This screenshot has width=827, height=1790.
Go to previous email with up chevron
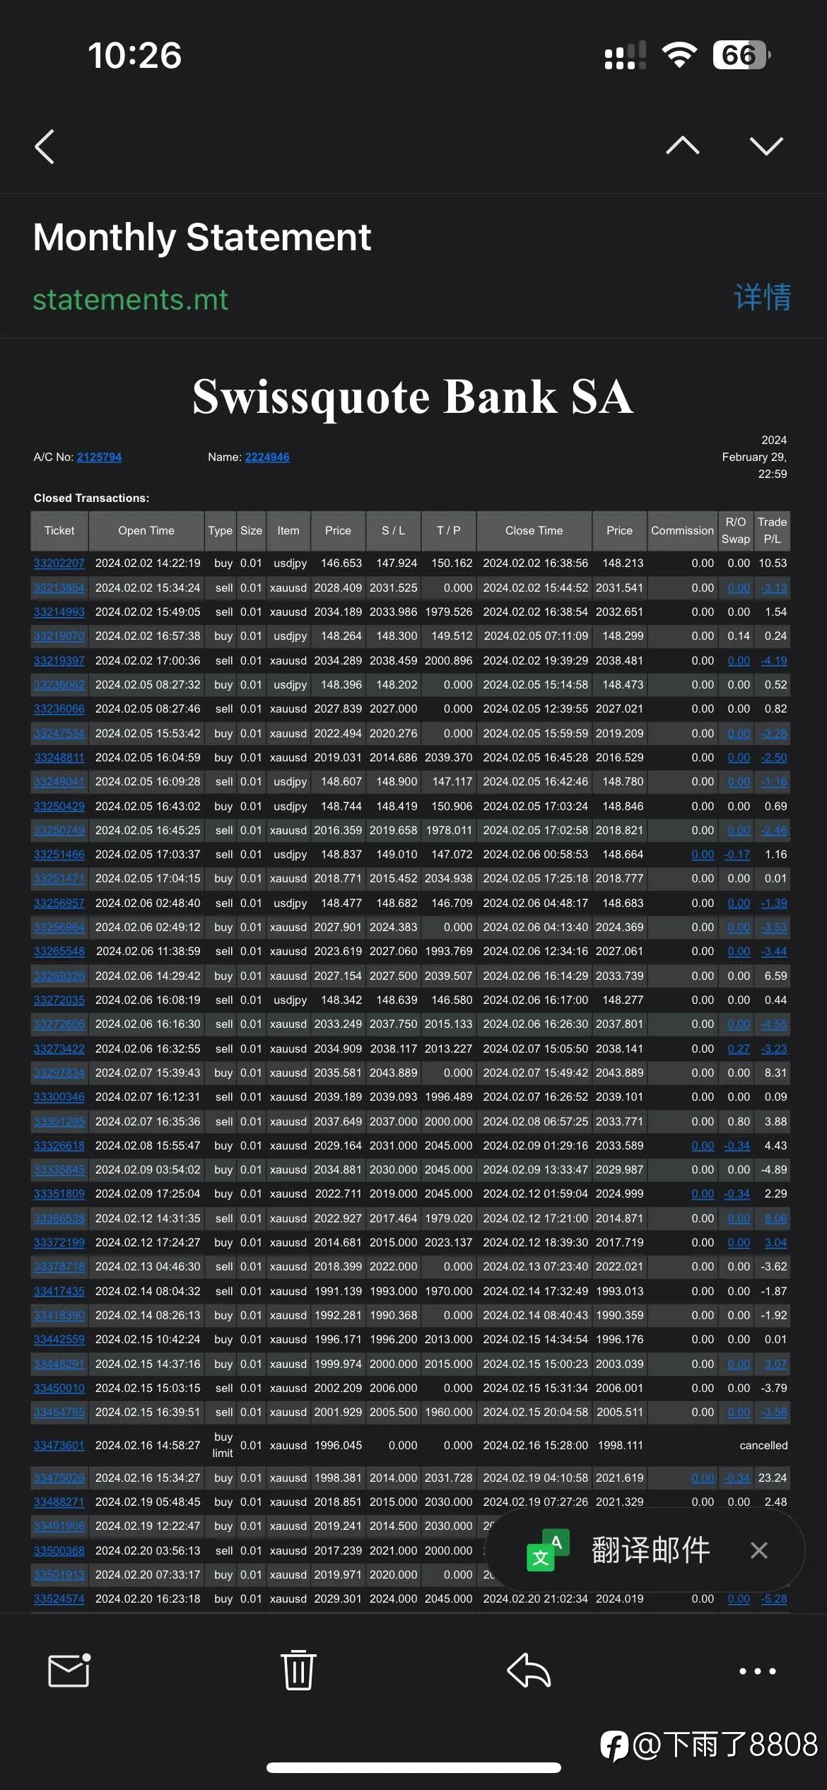pos(683,146)
